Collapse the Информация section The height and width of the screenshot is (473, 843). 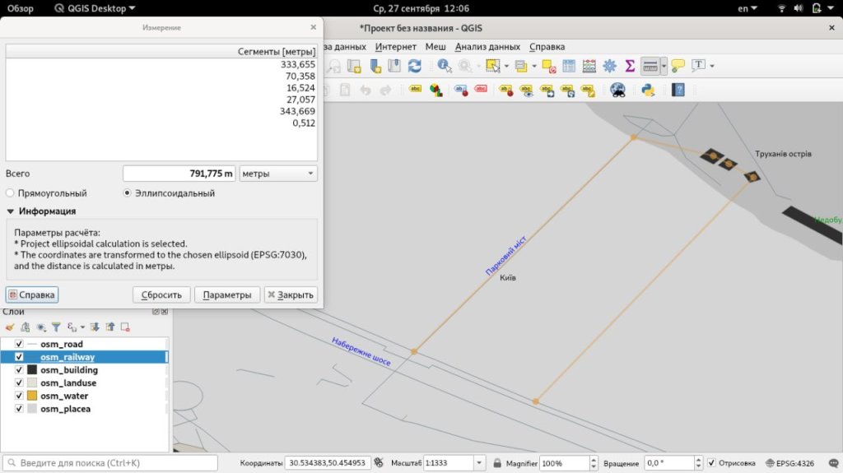pyautogui.click(x=11, y=211)
